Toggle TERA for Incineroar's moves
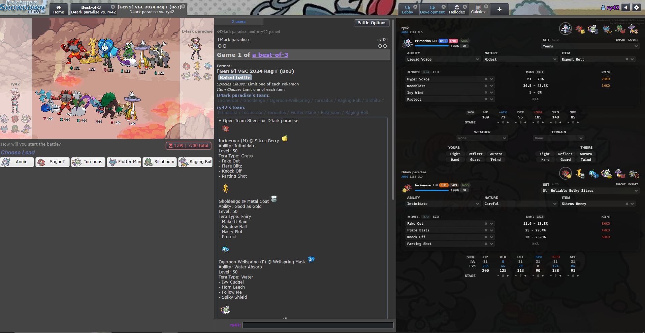Viewport: 645px width, 333px height. pyautogui.click(x=426, y=217)
